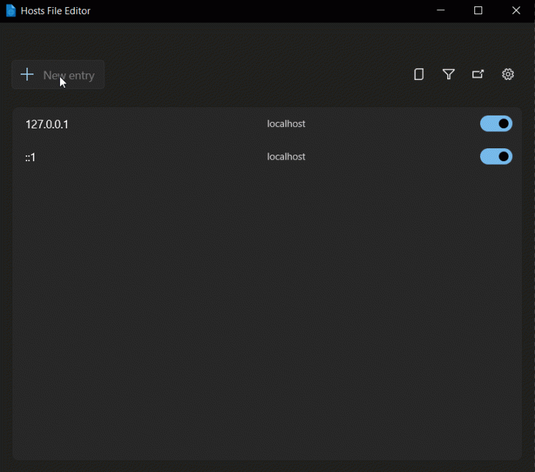535x472 pixels.
Task: Disable the ::1 localhost entry switch
Action: [496, 157]
